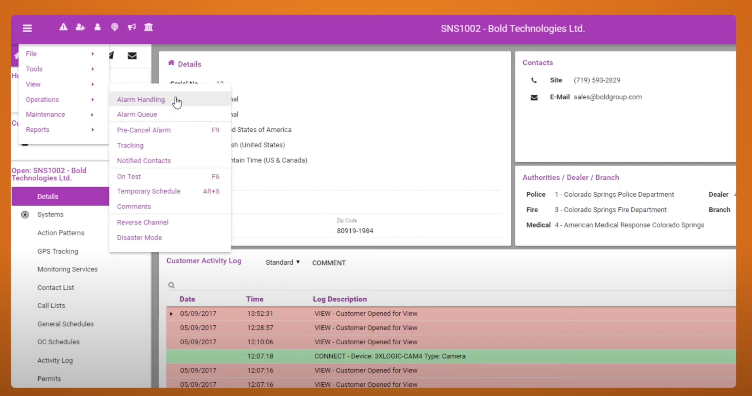Click the search magnifier in activity log
The height and width of the screenshot is (396, 752).
(171, 285)
